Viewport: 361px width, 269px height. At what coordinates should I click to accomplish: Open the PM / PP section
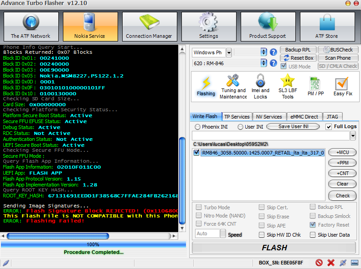click(x=315, y=87)
